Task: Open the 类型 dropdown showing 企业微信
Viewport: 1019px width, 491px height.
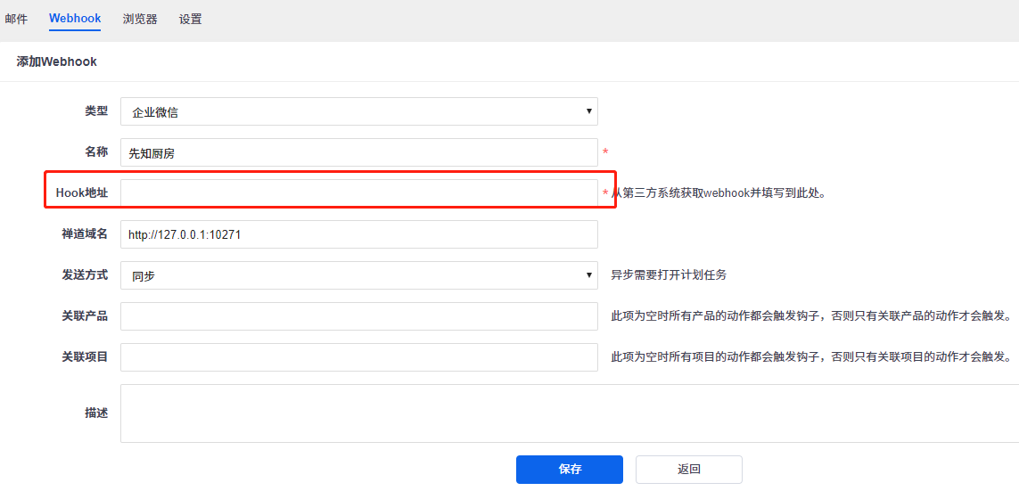Action: (358, 111)
